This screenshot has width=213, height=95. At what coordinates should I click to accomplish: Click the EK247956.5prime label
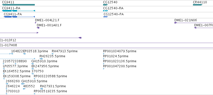pyautogui.click(x=45, y=66)
